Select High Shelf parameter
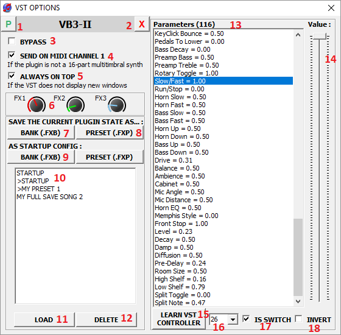The image size is (341, 335). [x=223, y=279]
